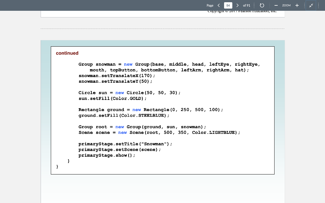This screenshot has width=325, height=203.
Task: Click the blue 'new' keyword in Group snowman line
Action: click(x=128, y=64)
